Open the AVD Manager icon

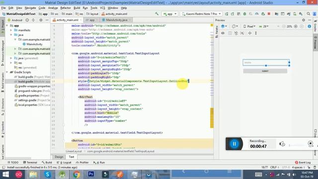pyautogui.click(x=295, y=14)
